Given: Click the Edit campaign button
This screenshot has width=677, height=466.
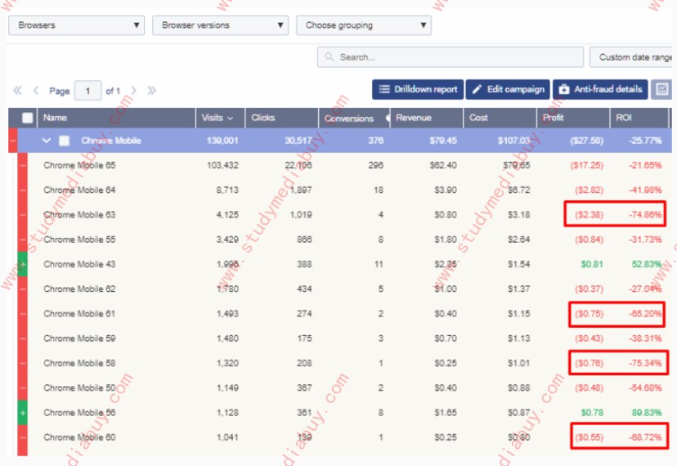Looking at the screenshot, I should pos(508,89).
